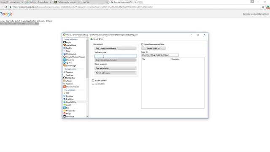Select the Photobucket uploader icon
Image resolution: width=270 pixels, height=152 pixels.
65,54
